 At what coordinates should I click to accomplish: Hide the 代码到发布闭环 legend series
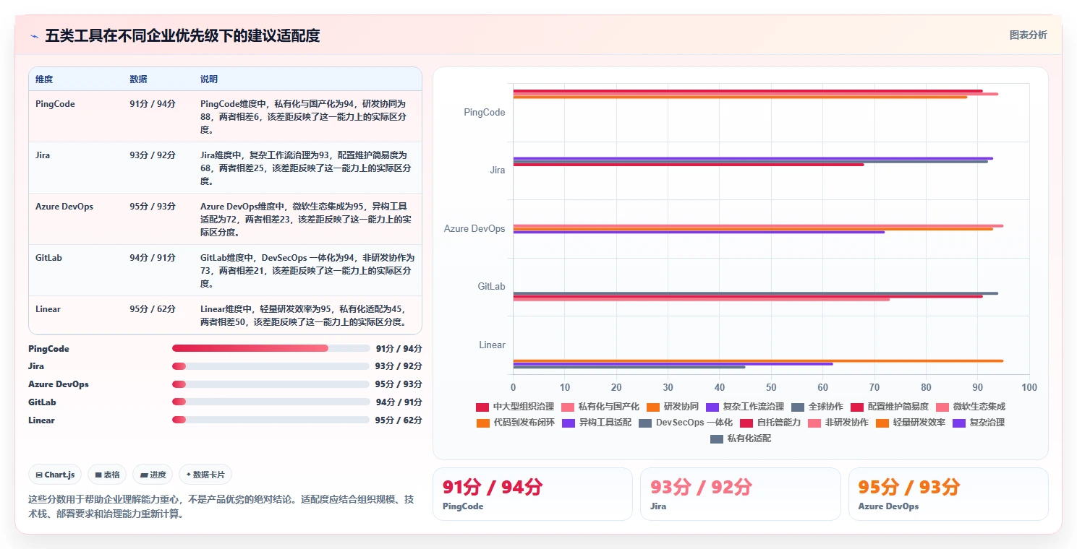pos(516,423)
